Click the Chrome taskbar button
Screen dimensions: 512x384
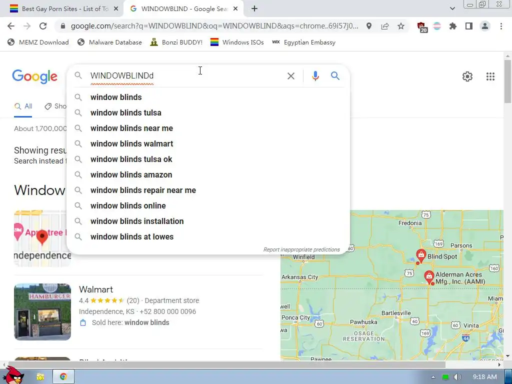click(63, 377)
